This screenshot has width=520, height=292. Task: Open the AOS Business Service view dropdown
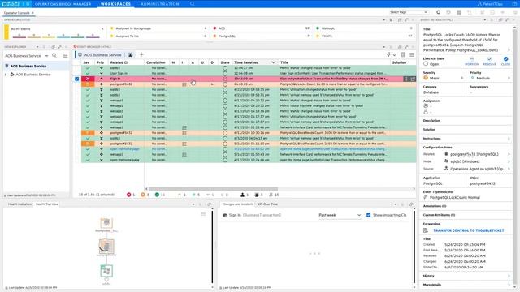(47, 56)
